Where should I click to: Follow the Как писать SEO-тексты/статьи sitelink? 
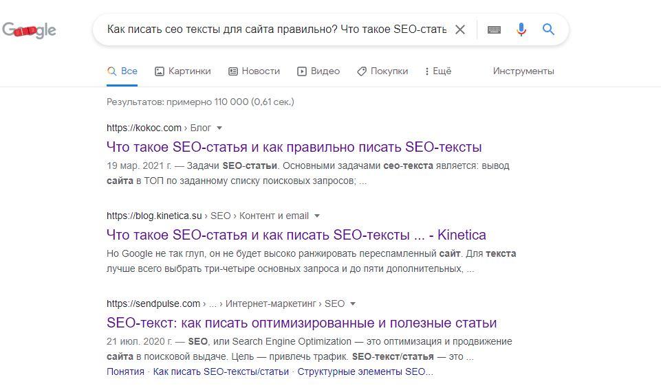[221, 371]
